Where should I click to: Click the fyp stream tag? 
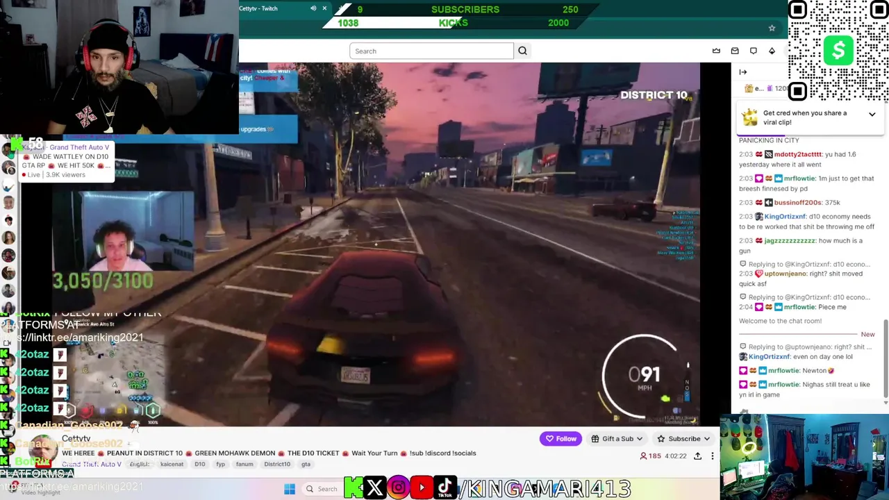(x=220, y=464)
